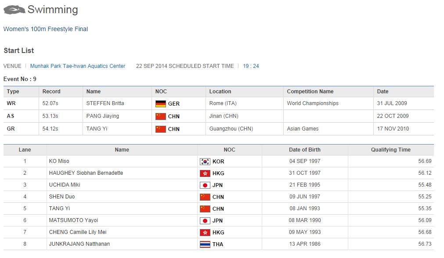This screenshot has width=444, height=258.
Task: Click the Record column header
Action: [51, 92]
